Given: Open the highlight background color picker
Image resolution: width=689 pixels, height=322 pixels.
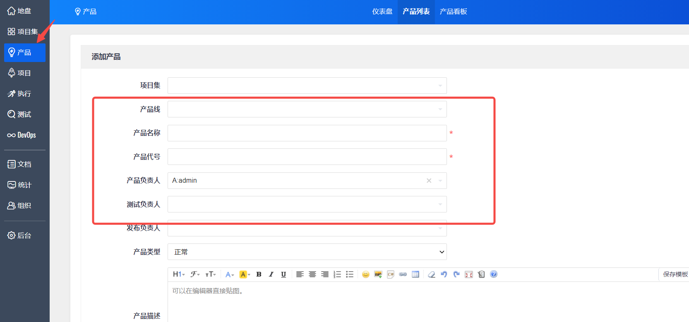Looking at the screenshot, I should 245,274.
